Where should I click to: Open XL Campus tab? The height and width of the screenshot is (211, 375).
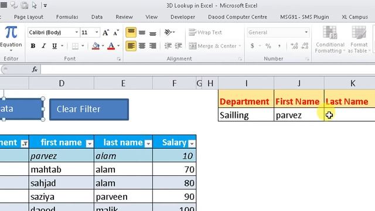(354, 17)
